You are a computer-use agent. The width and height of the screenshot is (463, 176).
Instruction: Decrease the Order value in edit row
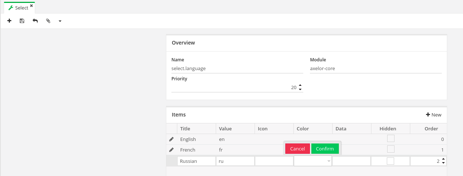(444, 163)
